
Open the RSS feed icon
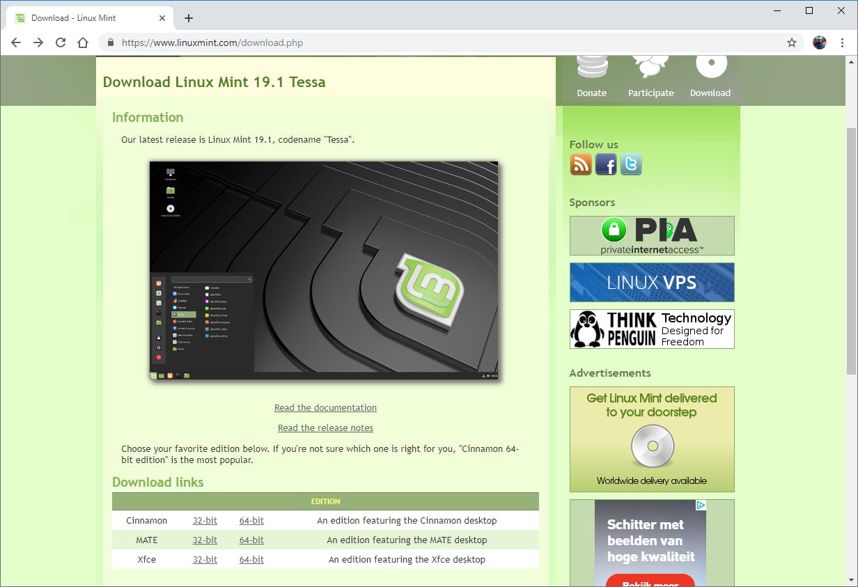[581, 164]
